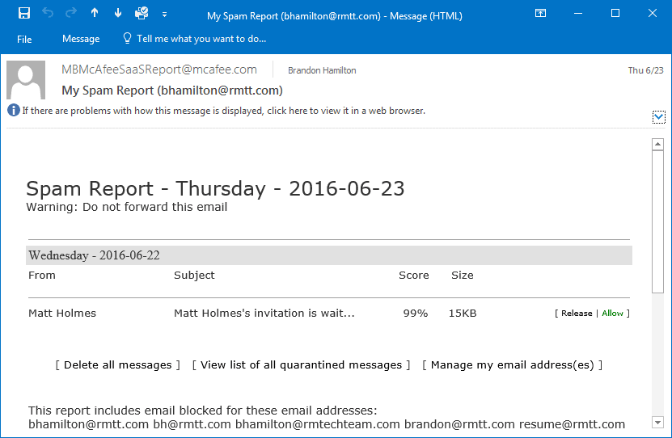This screenshot has height=438, width=672.
Task: Click the scrollbar up arrow
Action: pyautogui.click(x=658, y=145)
